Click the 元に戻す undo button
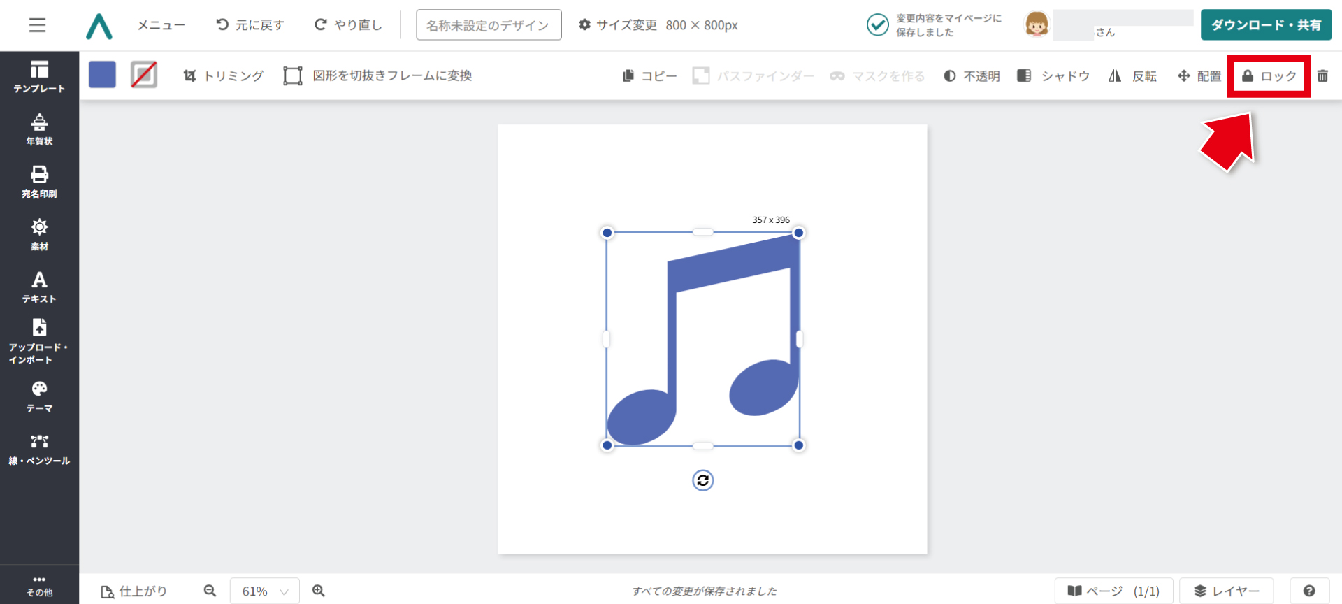1342x604 pixels. pyautogui.click(x=250, y=25)
